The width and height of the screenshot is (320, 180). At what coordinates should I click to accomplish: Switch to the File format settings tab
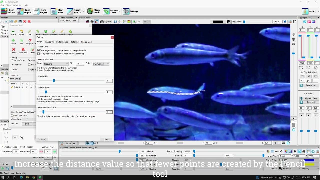click(74, 42)
